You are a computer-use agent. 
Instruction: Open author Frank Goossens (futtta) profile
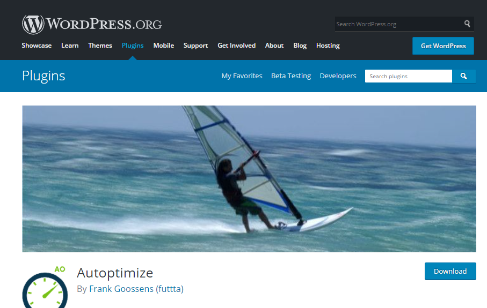pyautogui.click(x=136, y=289)
